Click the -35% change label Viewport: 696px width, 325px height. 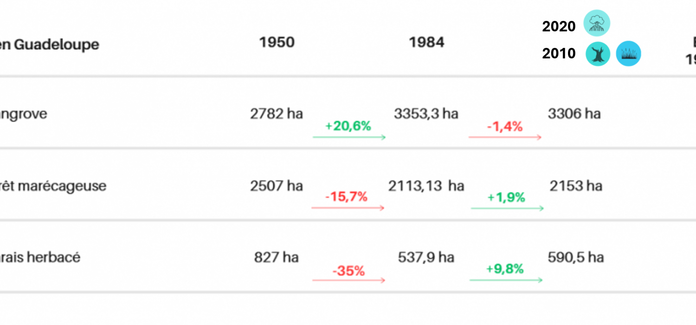pos(348,271)
